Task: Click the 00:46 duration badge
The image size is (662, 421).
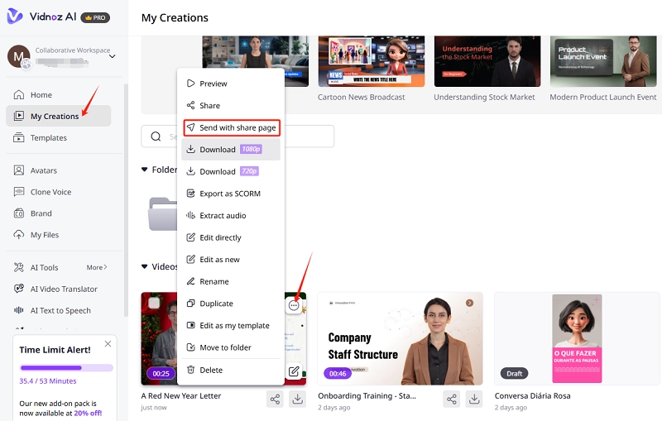Action: [338, 373]
